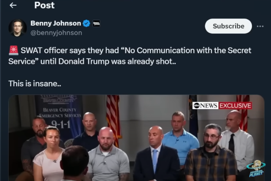Select the SWAT officer post text
271x181 pixels.
(x=130, y=56)
